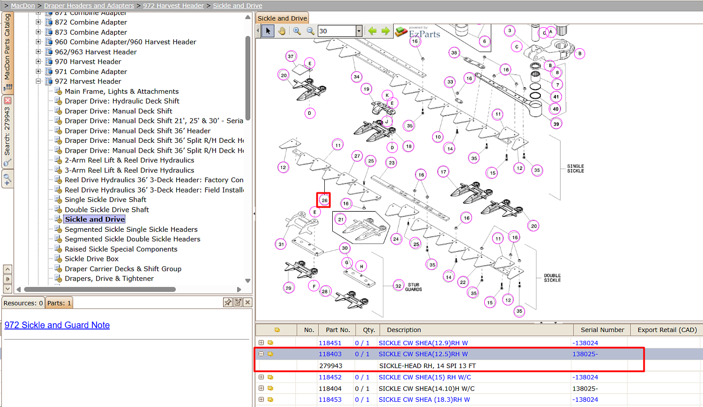Screen dimensions: 703x407
Task: Click the tree panel horizontal scrollbar
Action: [x=100, y=289]
